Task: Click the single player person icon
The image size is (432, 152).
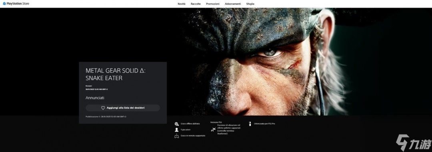Action: click(x=177, y=130)
